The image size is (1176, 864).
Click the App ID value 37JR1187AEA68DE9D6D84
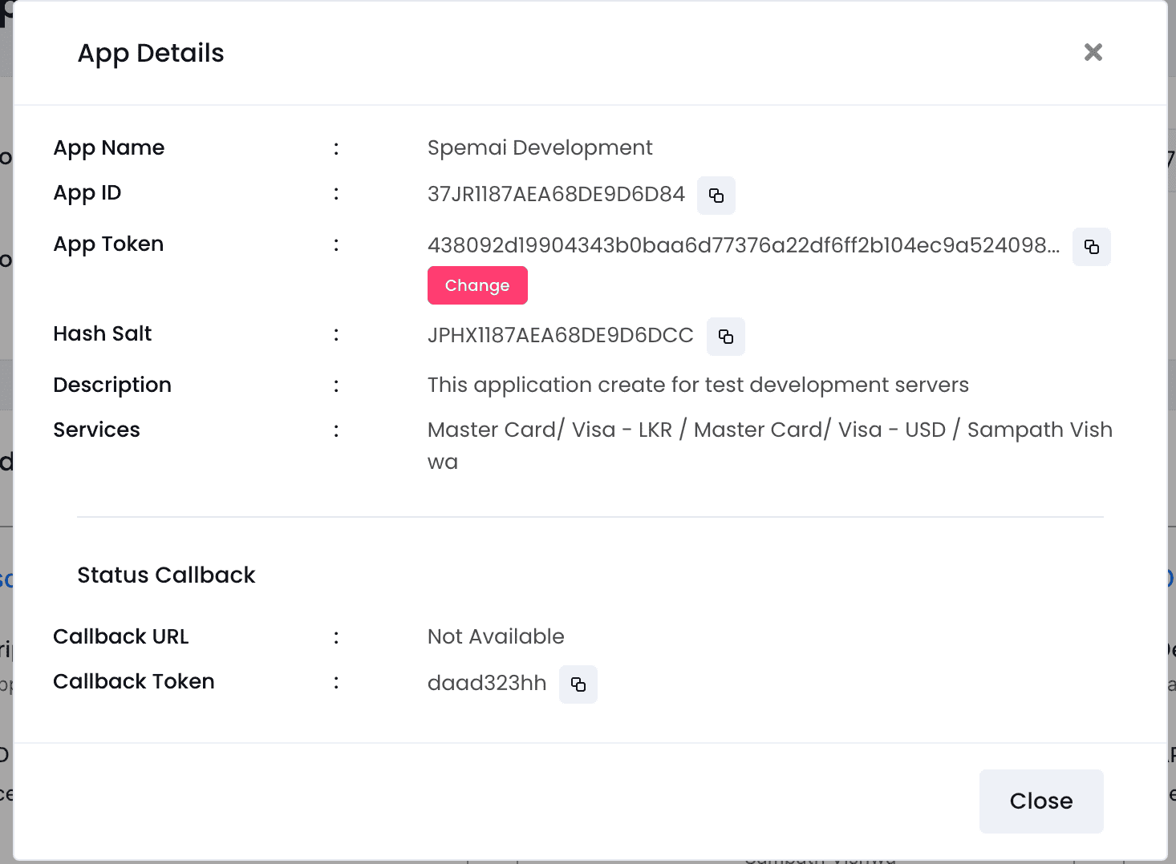[555, 194]
